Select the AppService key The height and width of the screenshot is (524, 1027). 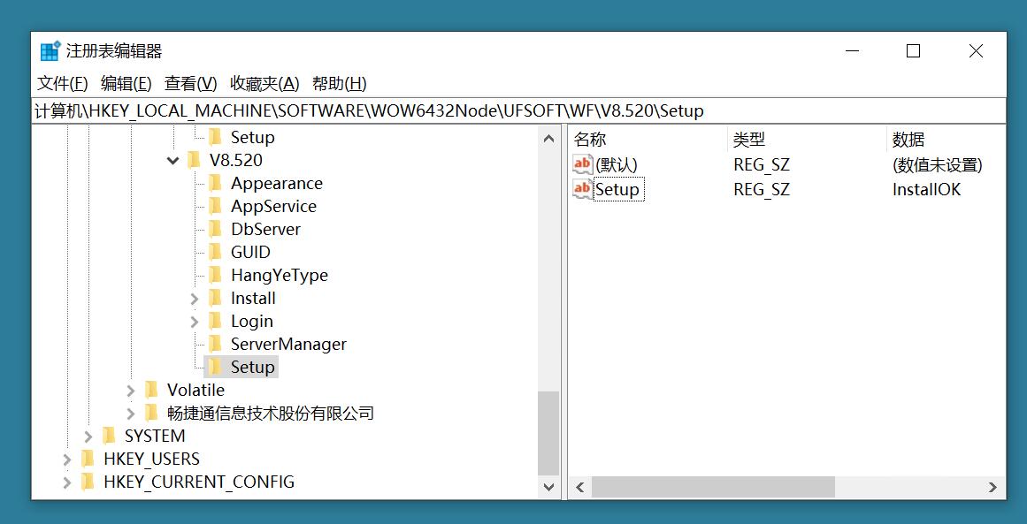[x=273, y=206]
